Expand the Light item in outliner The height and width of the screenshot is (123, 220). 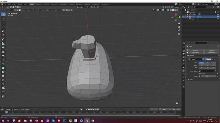click(188, 19)
